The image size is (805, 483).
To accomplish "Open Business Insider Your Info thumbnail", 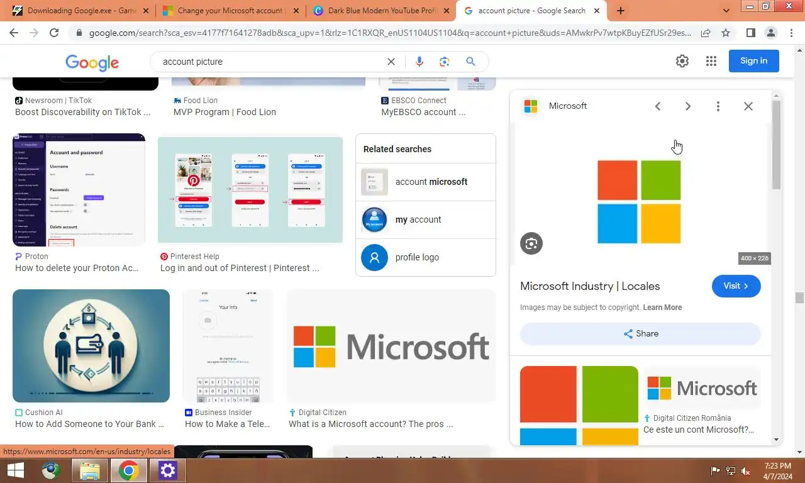I will [x=228, y=346].
